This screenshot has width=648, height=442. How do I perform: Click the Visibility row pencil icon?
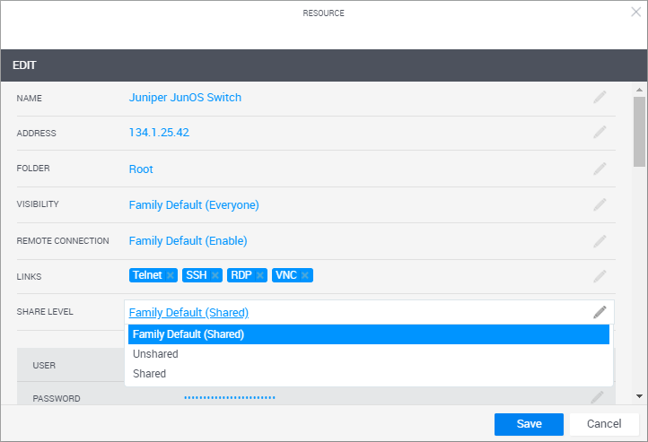click(x=600, y=204)
